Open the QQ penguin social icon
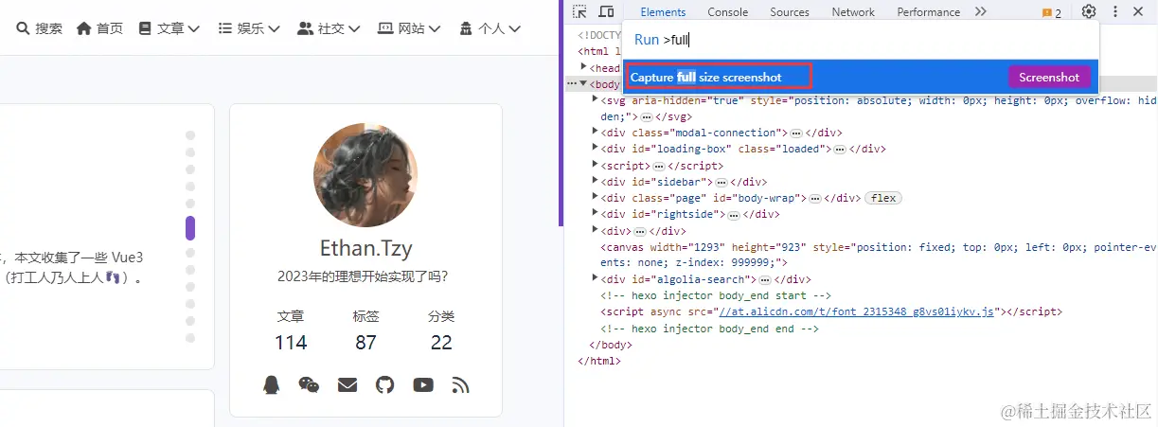This screenshot has height=427, width=1158. [272, 384]
